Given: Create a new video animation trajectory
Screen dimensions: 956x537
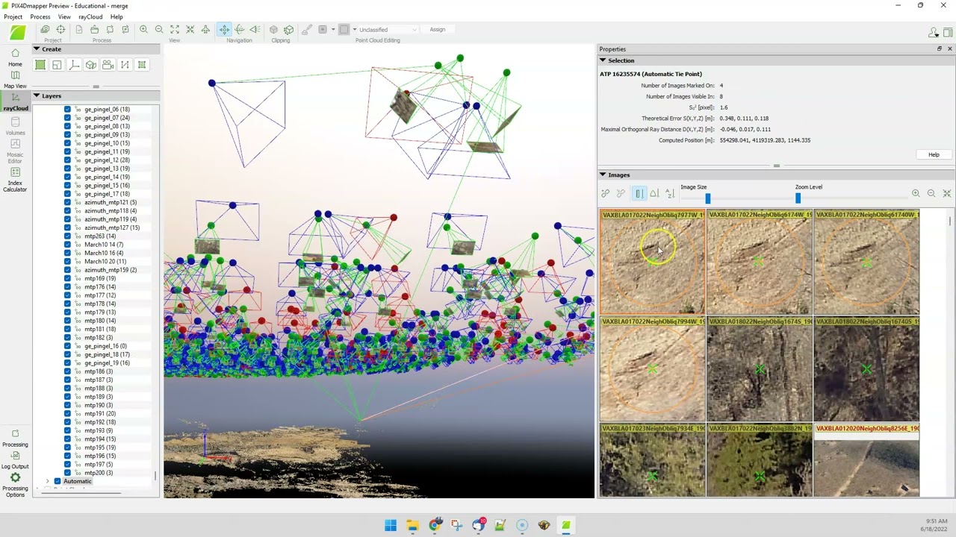Looking at the screenshot, I should (108, 65).
